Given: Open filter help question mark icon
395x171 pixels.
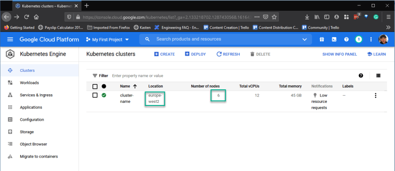Looking at the screenshot, I should 361,75.
